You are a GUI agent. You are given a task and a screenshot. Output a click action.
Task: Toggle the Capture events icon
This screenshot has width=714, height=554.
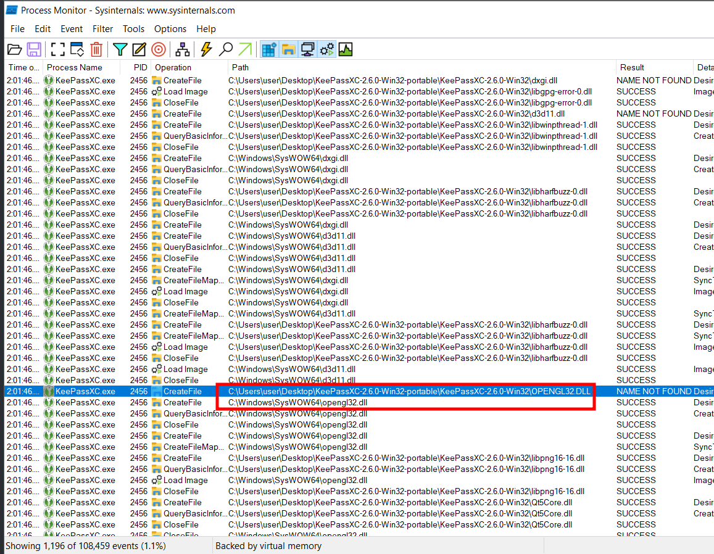(57, 49)
